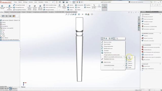The height and width of the screenshot is (91, 162).
Task: Select the Dépouille tool
Action: click(x=71, y=7)
